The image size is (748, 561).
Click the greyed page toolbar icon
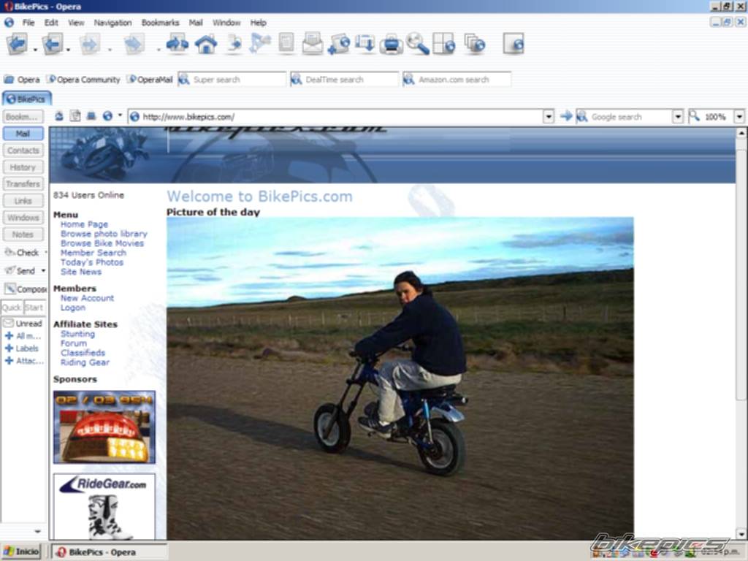coord(286,43)
